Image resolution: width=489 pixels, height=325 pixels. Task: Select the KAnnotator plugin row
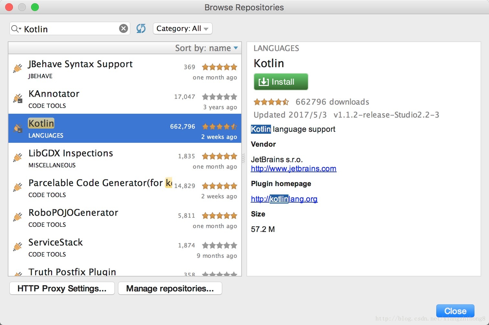coord(125,99)
